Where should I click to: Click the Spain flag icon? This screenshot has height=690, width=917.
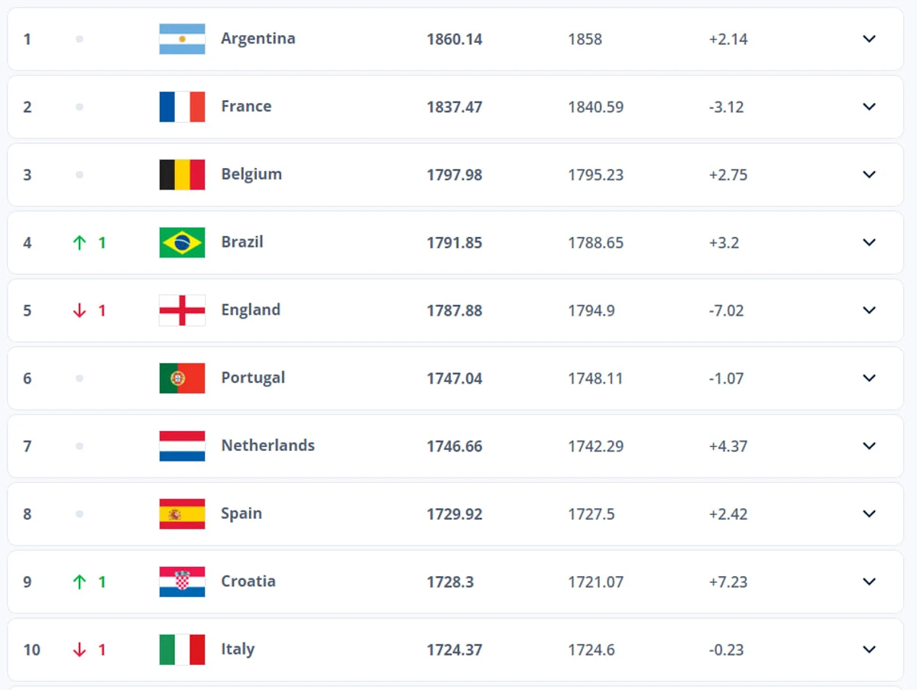pyautogui.click(x=182, y=513)
